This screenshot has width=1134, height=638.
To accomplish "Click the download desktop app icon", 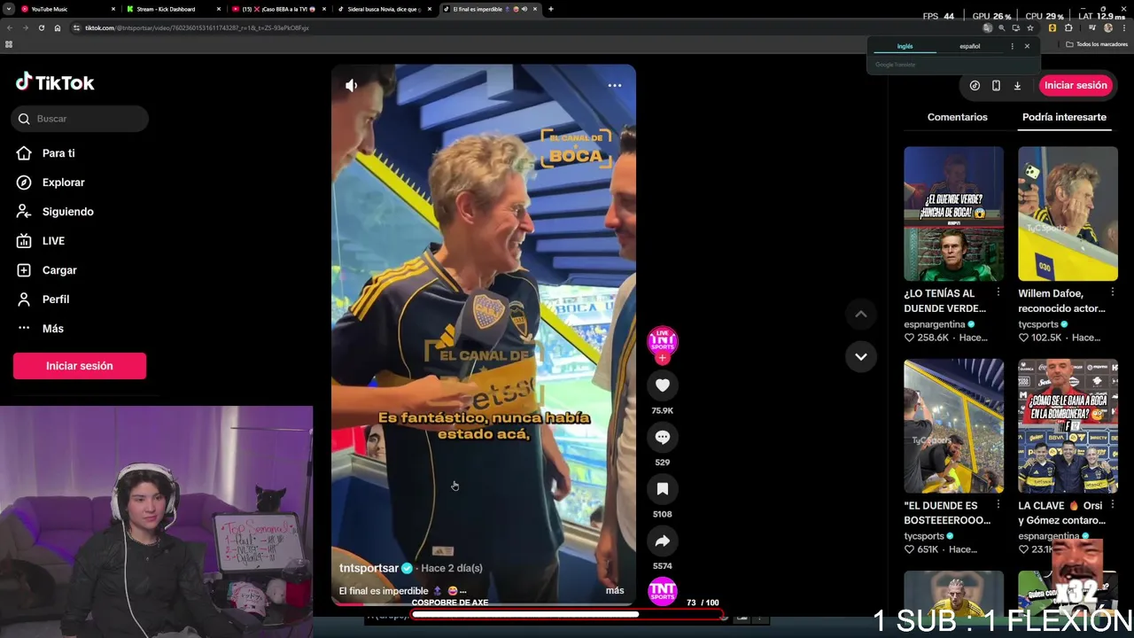I will [1017, 85].
